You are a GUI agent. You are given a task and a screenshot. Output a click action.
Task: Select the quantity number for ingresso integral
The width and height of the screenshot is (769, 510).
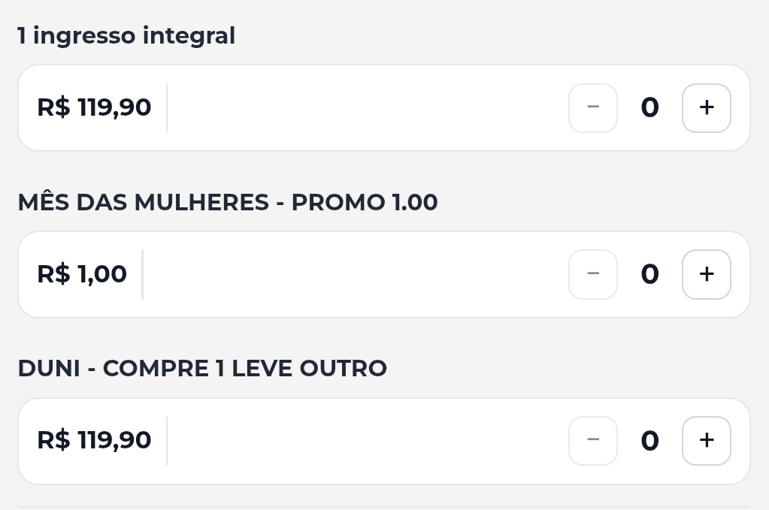click(x=649, y=108)
